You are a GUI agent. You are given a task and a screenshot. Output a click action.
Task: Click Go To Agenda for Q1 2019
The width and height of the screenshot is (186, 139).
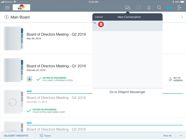(176, 79)
